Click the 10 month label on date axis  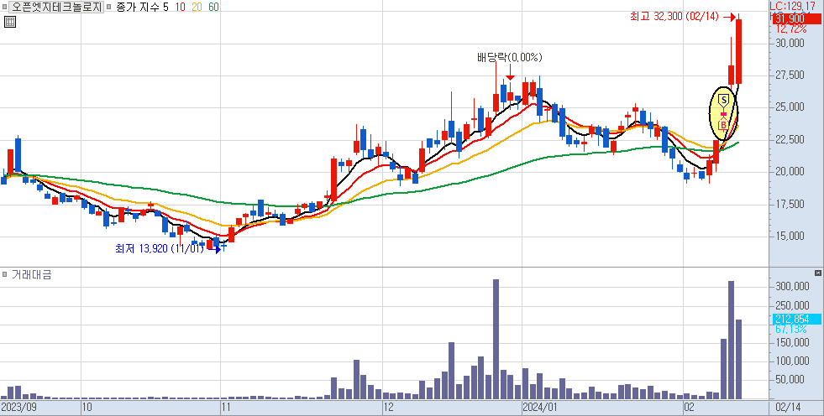click(x=87, y=408)
